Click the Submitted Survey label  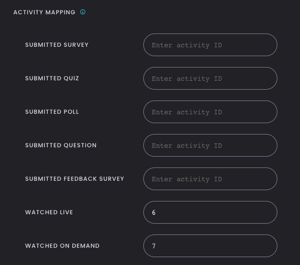click(x=57, y=45)
